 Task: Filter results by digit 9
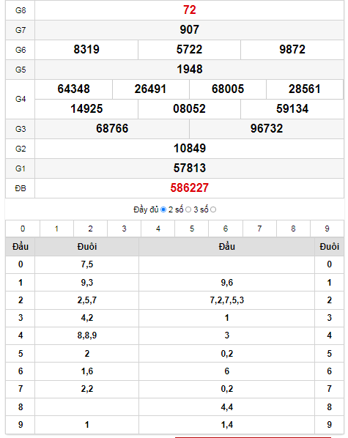(x=327, y=229)
